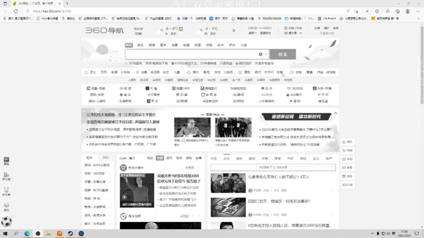This screenshot has height=238, width=424.
Task: Click the star icon next to 电影
Action: click(137, 72)
